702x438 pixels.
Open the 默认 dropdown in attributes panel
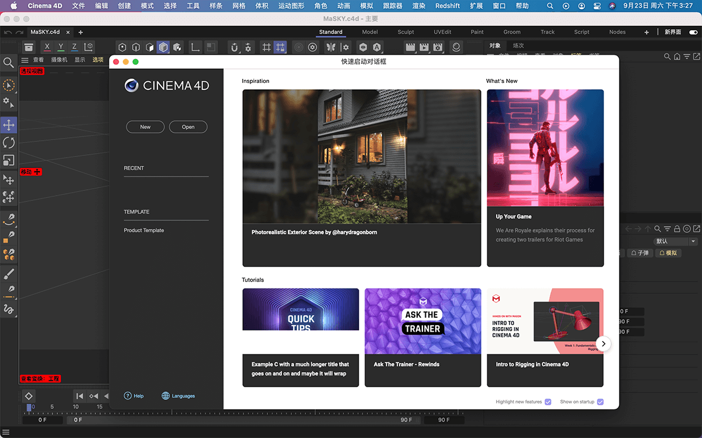pos(676,241)
